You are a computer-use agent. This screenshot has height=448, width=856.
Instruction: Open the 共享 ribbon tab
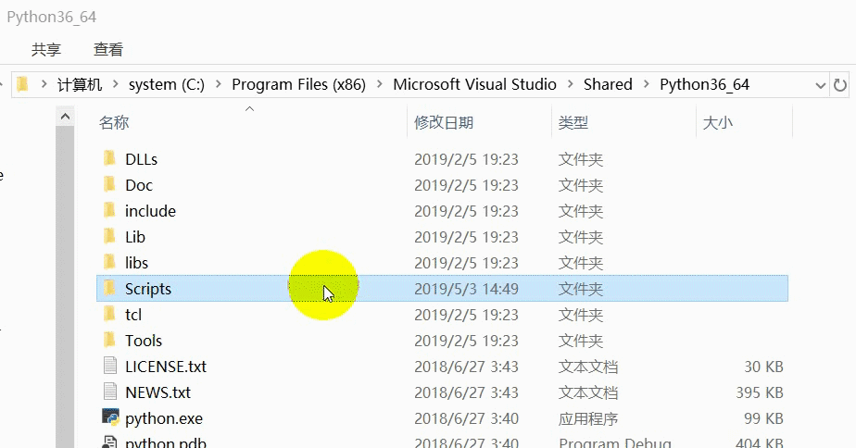(x=46, y=50)
